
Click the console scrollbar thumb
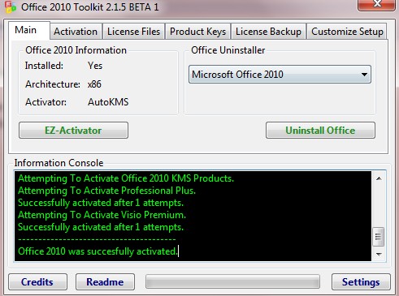(379, 237)
